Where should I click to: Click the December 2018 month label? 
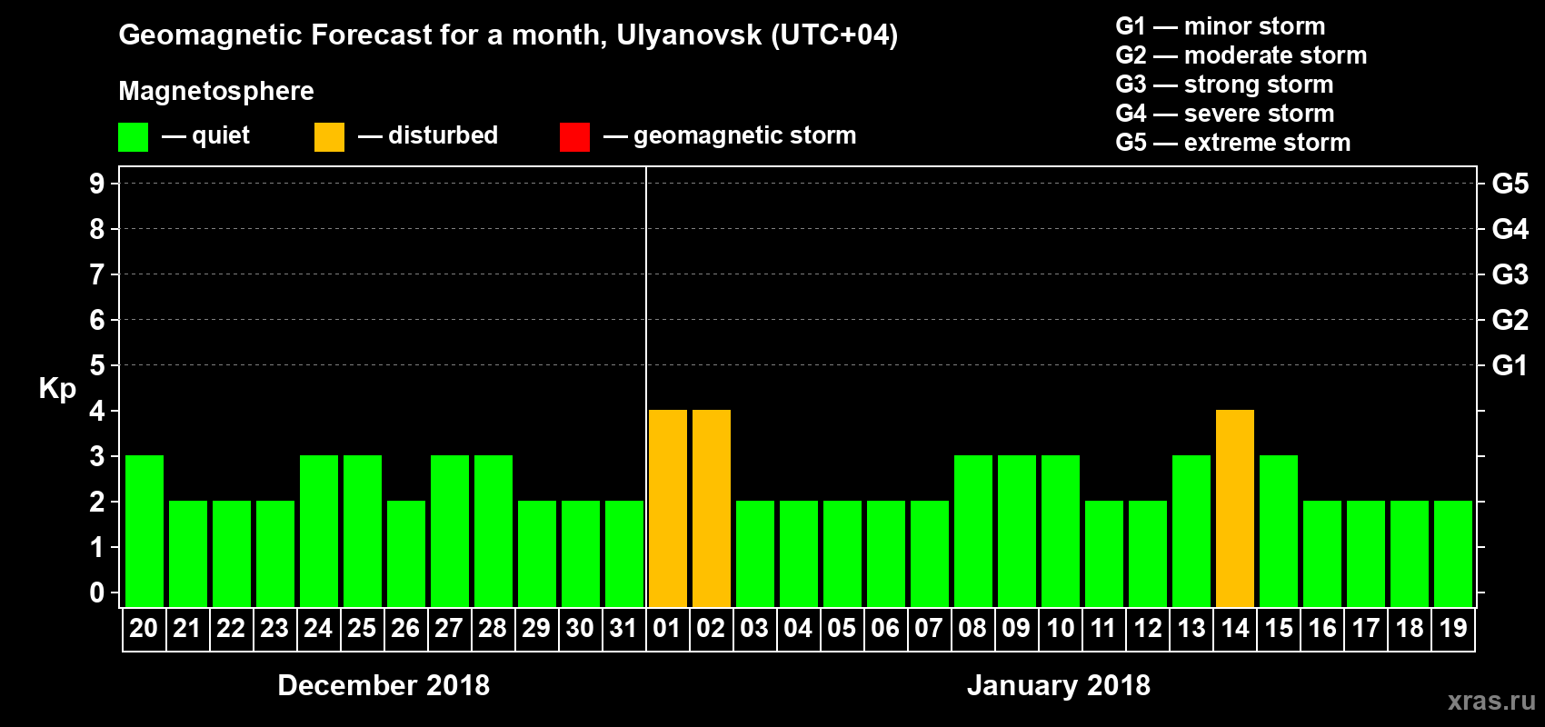click(384, 685)
